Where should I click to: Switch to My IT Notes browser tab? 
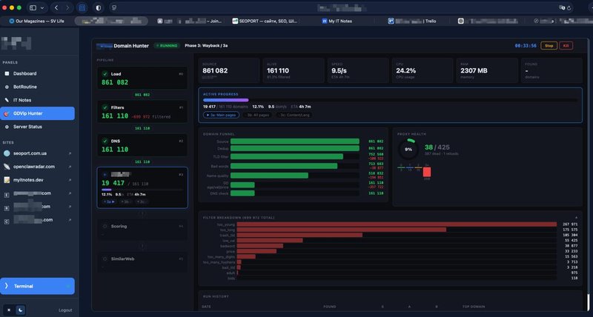coord(337,21)
